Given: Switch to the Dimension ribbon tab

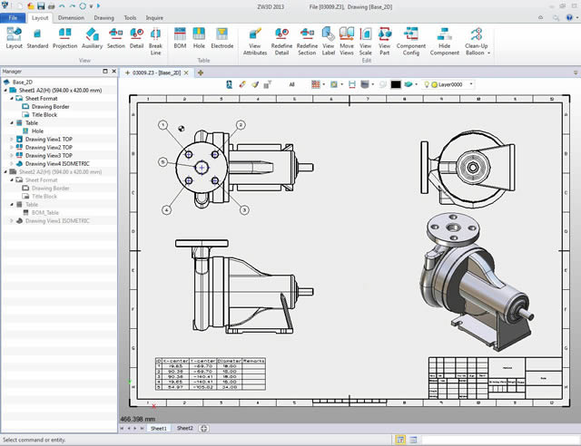Looking at the screenshot, I should (x=71, y=17).
